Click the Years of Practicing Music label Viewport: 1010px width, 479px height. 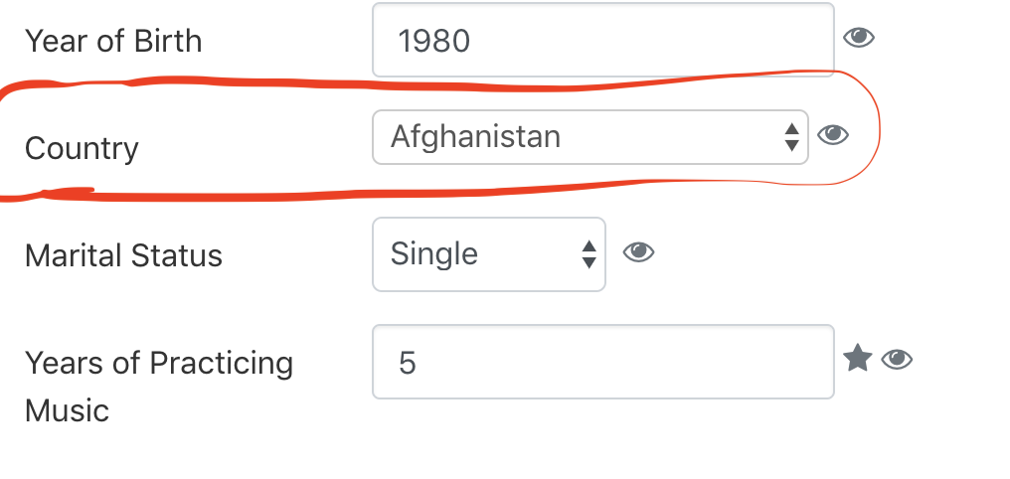159,387
